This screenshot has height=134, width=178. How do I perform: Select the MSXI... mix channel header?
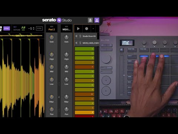[x=66, y=28]
